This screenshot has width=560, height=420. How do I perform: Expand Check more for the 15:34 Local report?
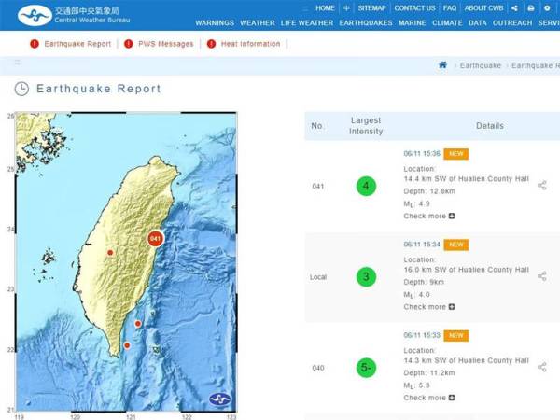click(429, 307)
